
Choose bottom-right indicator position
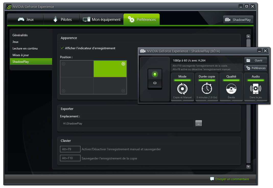coord(110,86)
